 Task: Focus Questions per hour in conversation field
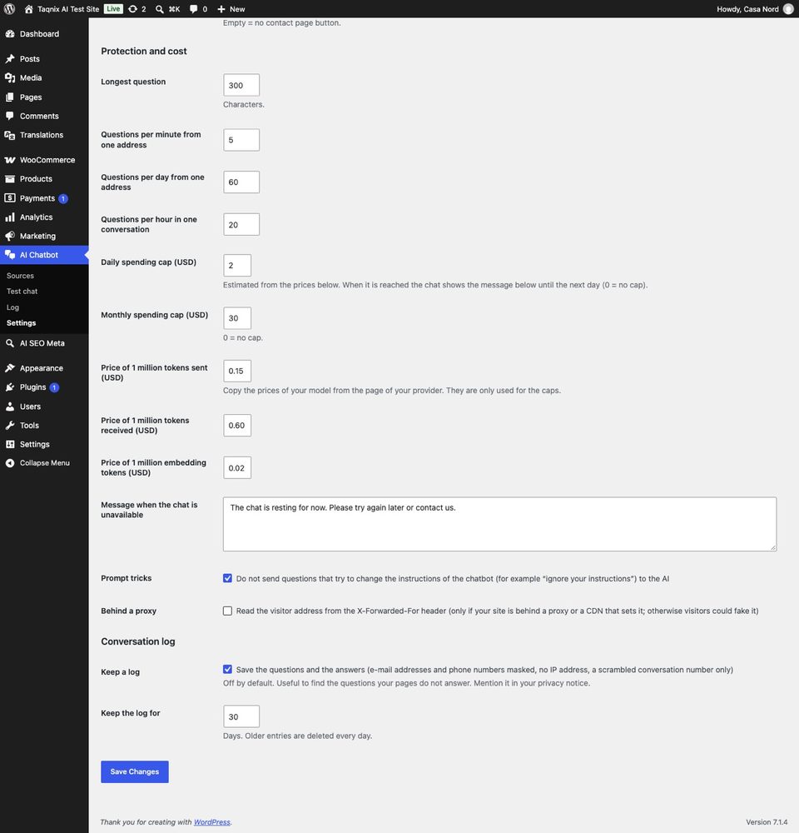[x=241, y=225]
